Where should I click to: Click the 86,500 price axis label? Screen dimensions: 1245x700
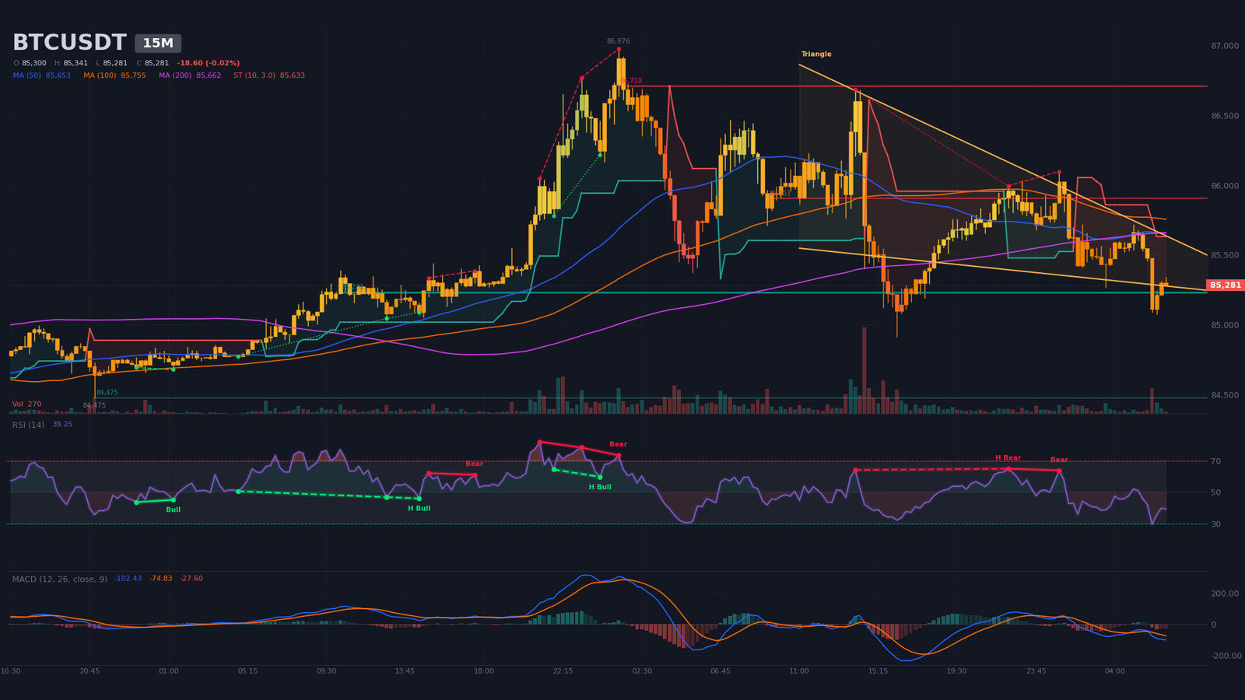click(1225, 116)
